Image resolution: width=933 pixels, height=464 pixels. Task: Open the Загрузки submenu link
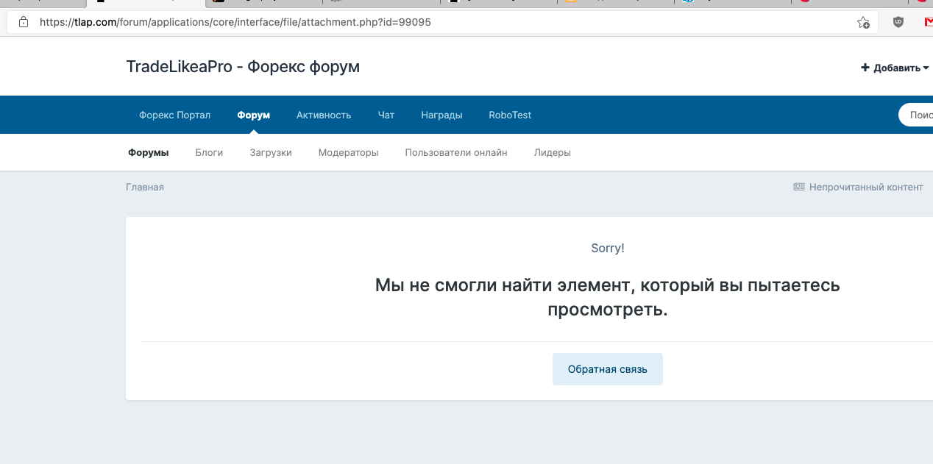[271, 152]
